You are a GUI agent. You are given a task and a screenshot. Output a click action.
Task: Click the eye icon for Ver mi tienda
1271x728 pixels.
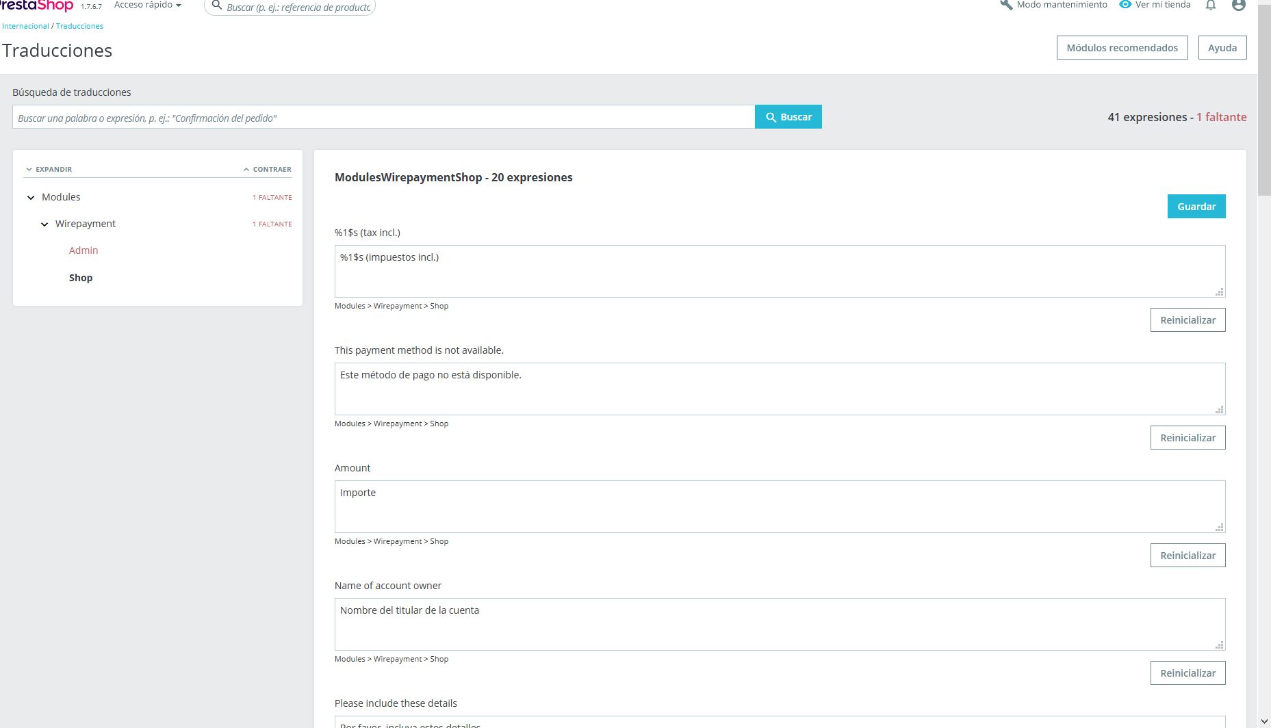[1125, 5]
